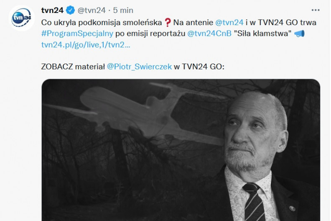Click the blue verified badge next to tvn24
This screenshot has height=221, width=331.
(x=70, y=10)
